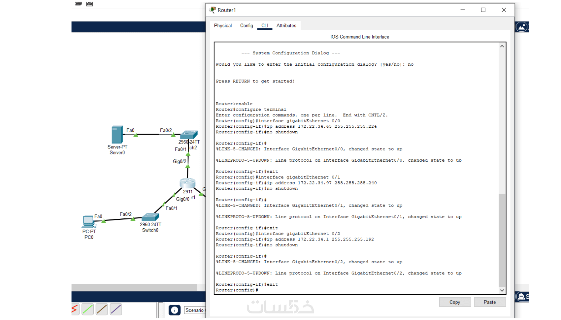Select the 2911 router in the workspace
The width and height of the screenshot is (561, 320).
(x=187, y=183)
